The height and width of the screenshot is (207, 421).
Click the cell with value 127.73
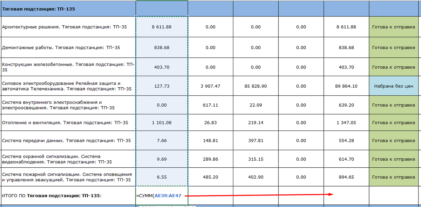pyautogui.click(x=162, y=86)
